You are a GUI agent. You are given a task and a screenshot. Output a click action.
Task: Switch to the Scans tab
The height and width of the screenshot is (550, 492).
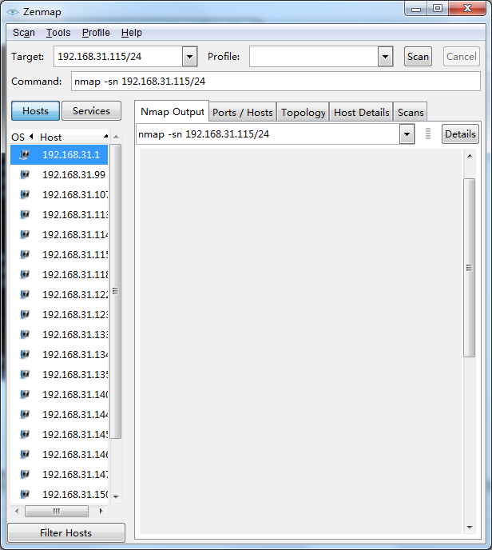[411, 112]
